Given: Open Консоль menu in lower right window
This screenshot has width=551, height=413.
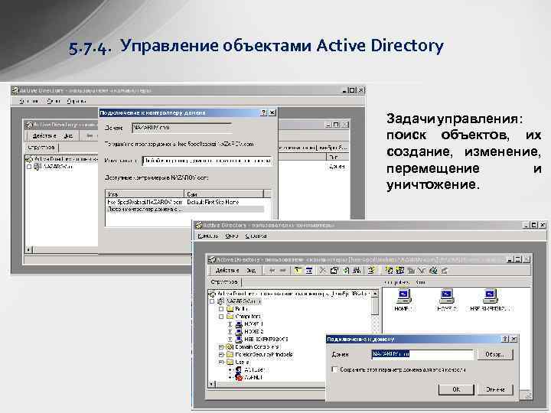Looking at the screenshot, I should (207, 236).
